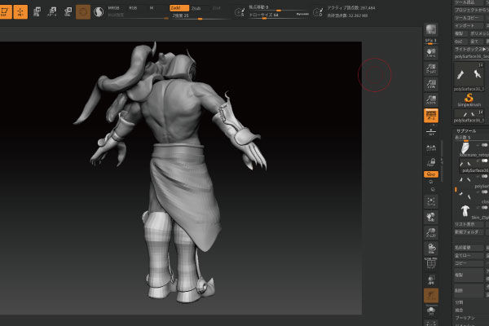489x326 pixels.
Task: Toggle the Floor grid icon
Action: 431,132
